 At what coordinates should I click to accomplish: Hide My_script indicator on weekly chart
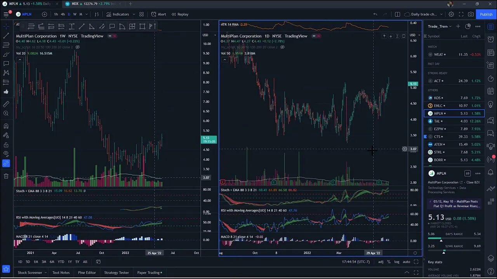point(77,47)
